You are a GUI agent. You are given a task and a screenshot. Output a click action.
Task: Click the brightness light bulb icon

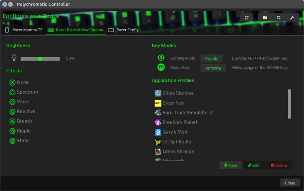coord(14,58)
